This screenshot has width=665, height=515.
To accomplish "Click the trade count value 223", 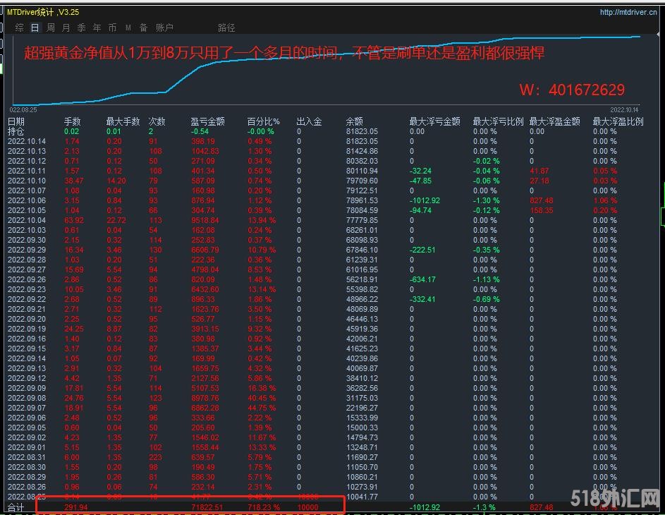I will click(x=155, y=457).
